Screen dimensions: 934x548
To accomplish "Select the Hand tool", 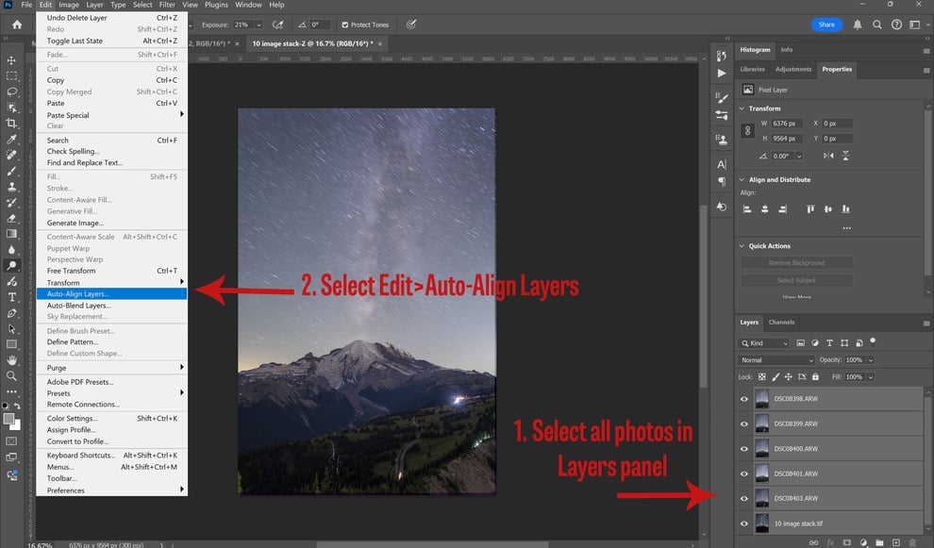I will point(11,360).
